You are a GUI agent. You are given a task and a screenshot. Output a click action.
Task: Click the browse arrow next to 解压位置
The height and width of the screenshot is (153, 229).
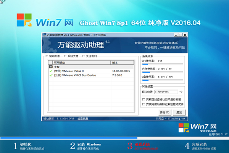181,92
